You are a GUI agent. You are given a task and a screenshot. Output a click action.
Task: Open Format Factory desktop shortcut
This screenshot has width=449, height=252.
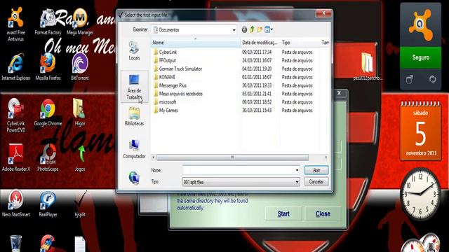(48, 22)
